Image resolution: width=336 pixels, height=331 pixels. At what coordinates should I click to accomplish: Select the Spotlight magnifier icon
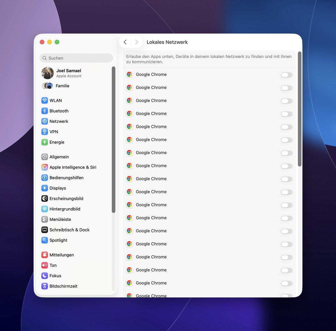[45, 240]
